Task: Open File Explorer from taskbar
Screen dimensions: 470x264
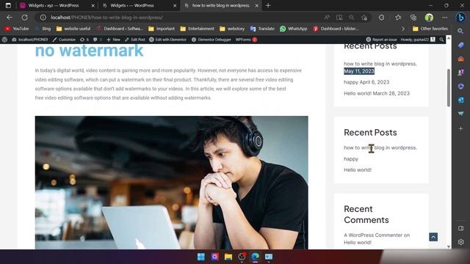Action: [x=228, y=257]
